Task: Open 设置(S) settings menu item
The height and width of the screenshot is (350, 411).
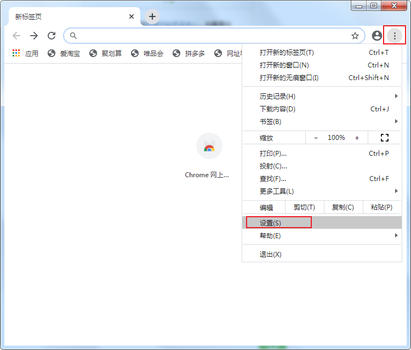Action: (322, 223)
